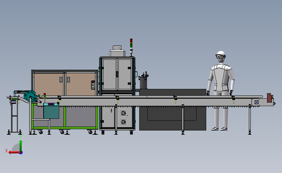Select the left door panel of the brown enclosure
The height and width of the screenshot is (173, 282).
pos(49,84)
